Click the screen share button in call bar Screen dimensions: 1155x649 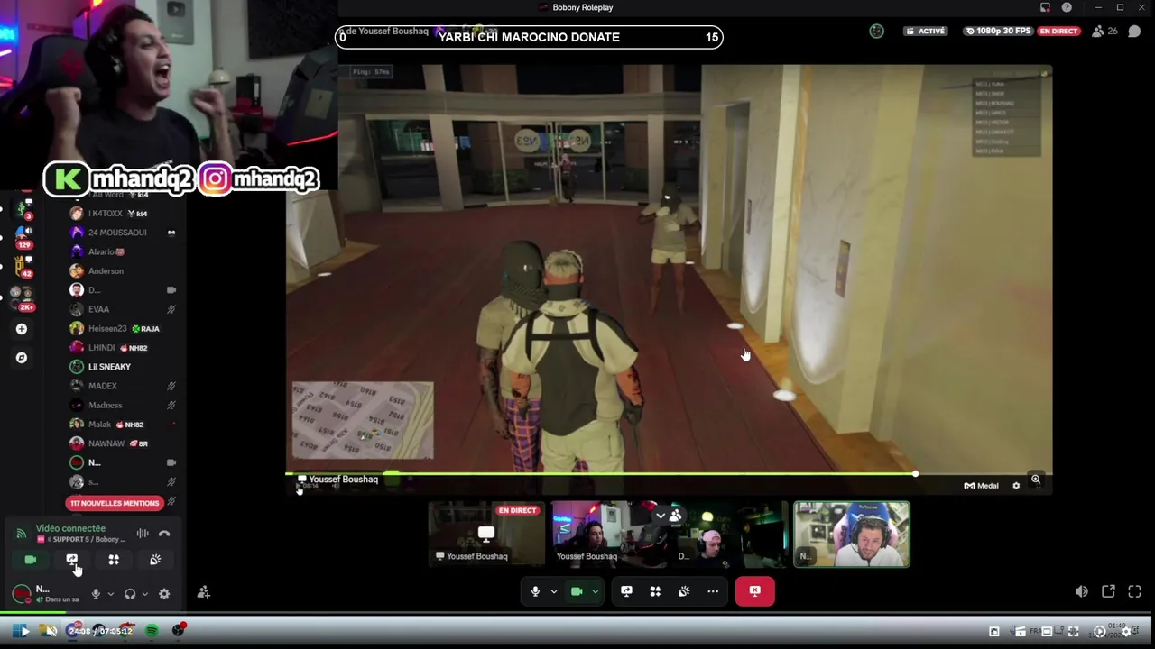[626, 591]
